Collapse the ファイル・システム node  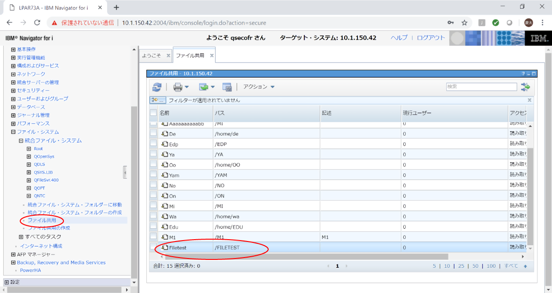coord(13,132)
